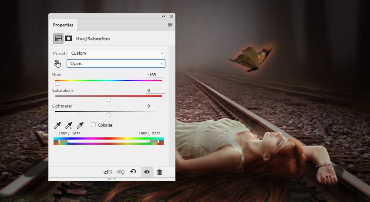
Task: Open the Preset dropdown showing Custom
Action: pos(116,53)
